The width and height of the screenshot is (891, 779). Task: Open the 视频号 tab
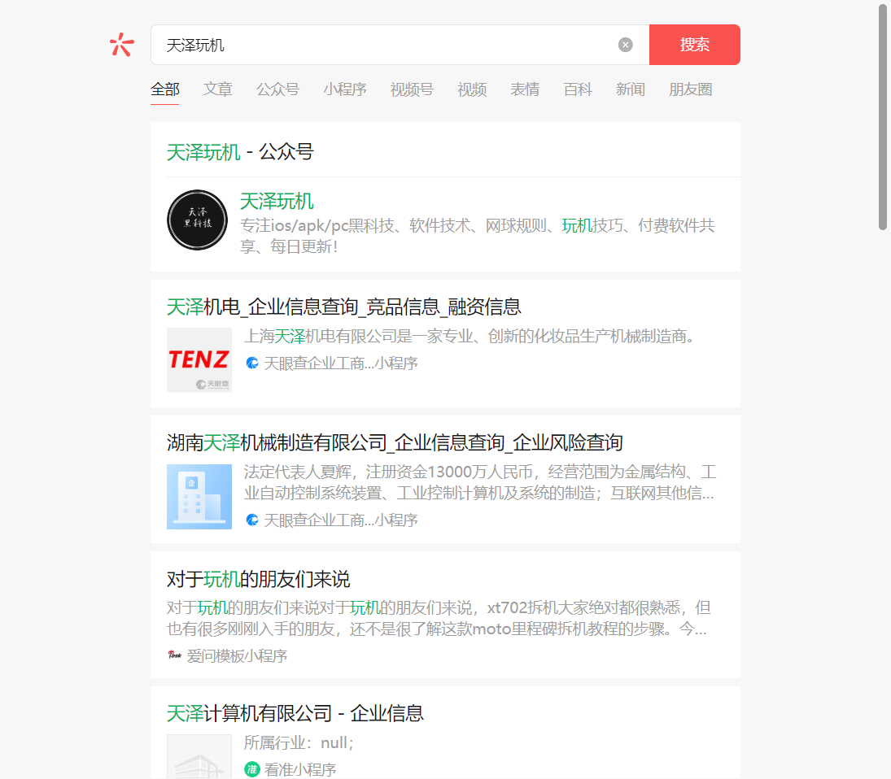(x=412, y=89)
